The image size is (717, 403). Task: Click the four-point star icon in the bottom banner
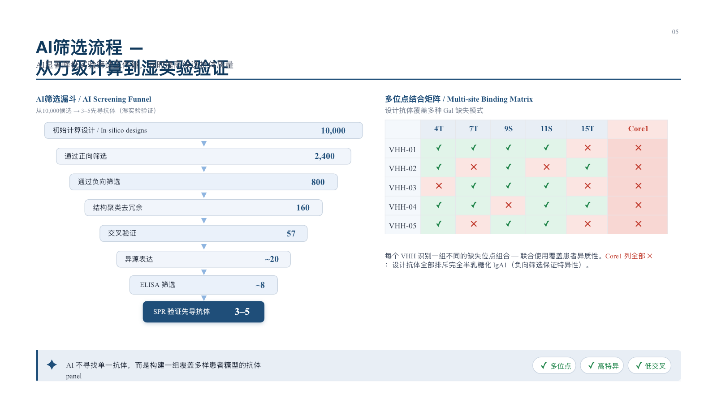pyautogui.click(x=52, y=364)
